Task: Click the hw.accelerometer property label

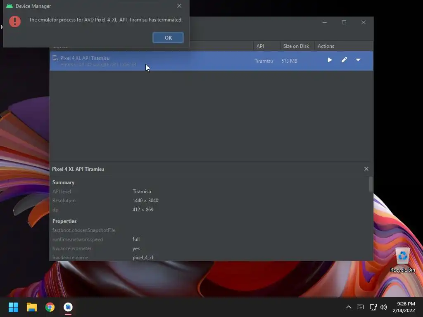Action: [72, 248]
